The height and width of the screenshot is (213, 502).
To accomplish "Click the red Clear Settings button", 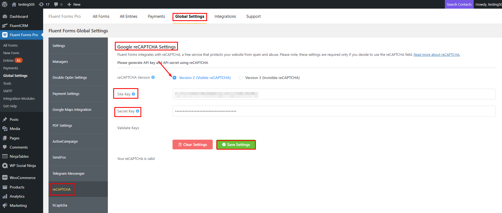I will click(x=192, y=145).
